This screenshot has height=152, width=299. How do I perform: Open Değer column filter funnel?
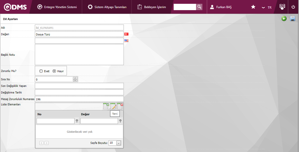[x=120, y=121]
